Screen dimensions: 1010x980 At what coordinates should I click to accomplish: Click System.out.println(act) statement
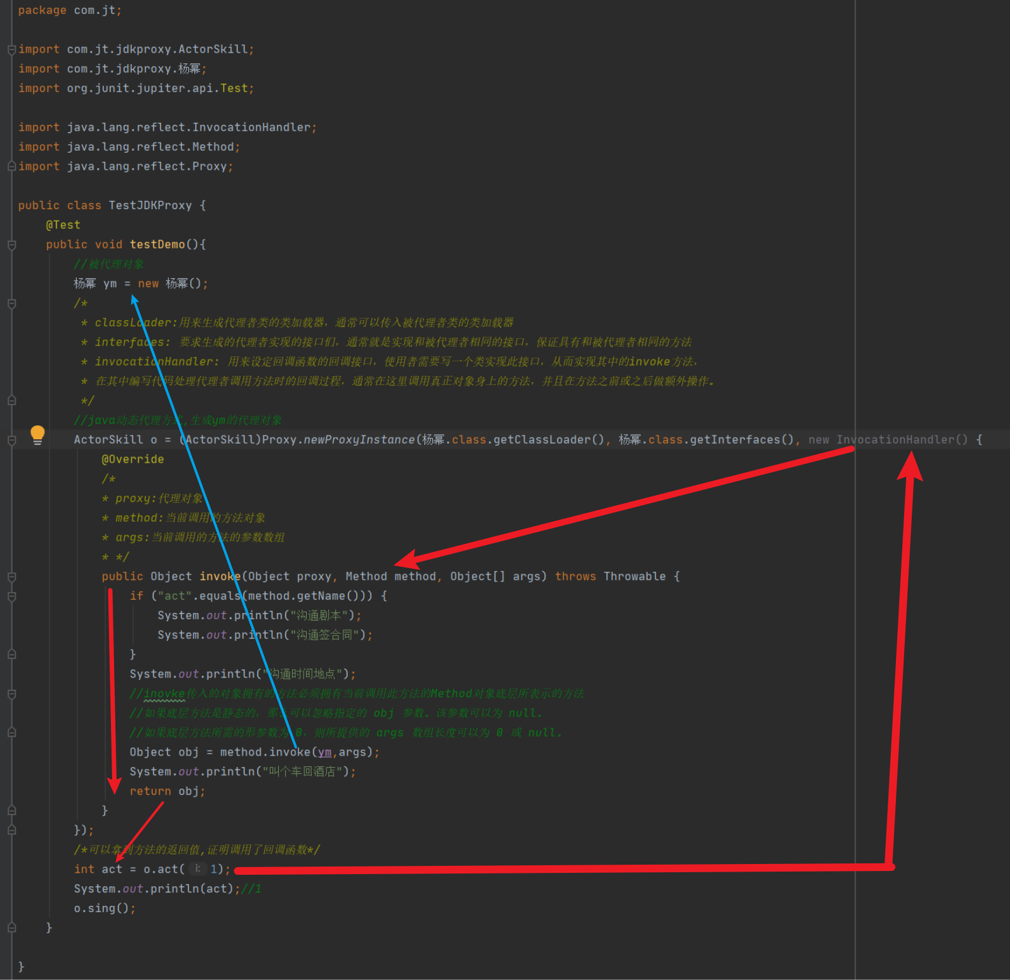[157, 889]
